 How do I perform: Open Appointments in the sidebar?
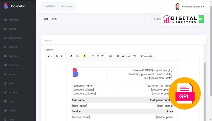coord(15,38)
